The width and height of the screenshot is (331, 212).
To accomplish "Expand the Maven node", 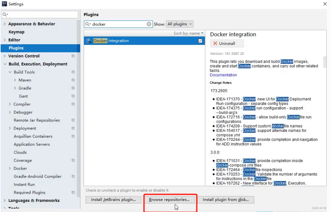I will [x=15, y=80].
